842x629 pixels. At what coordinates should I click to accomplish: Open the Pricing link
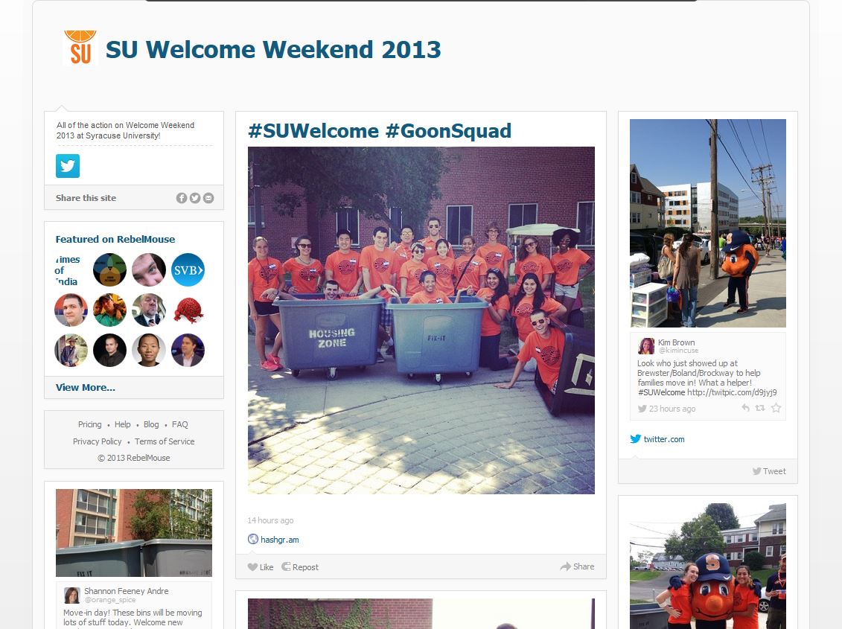[x=89, y=424]
